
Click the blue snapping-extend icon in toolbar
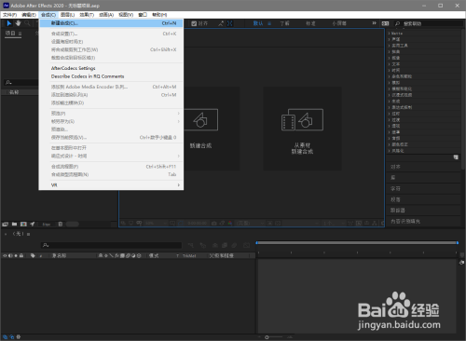point(230,23)
